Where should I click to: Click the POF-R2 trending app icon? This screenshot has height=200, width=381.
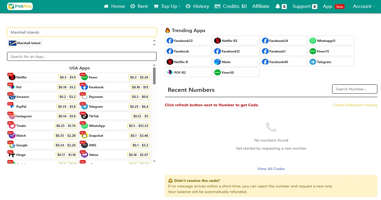click(x=170, y=72)
